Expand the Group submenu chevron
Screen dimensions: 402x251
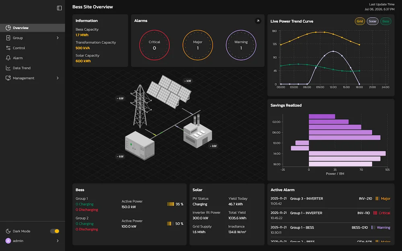coord(57,38)
